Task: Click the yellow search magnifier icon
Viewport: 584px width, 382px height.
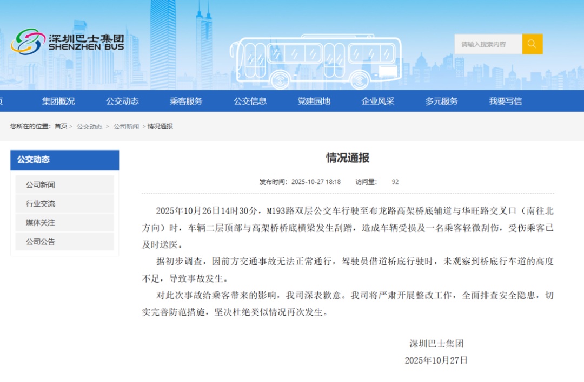Action: click(x=532, y=44)
